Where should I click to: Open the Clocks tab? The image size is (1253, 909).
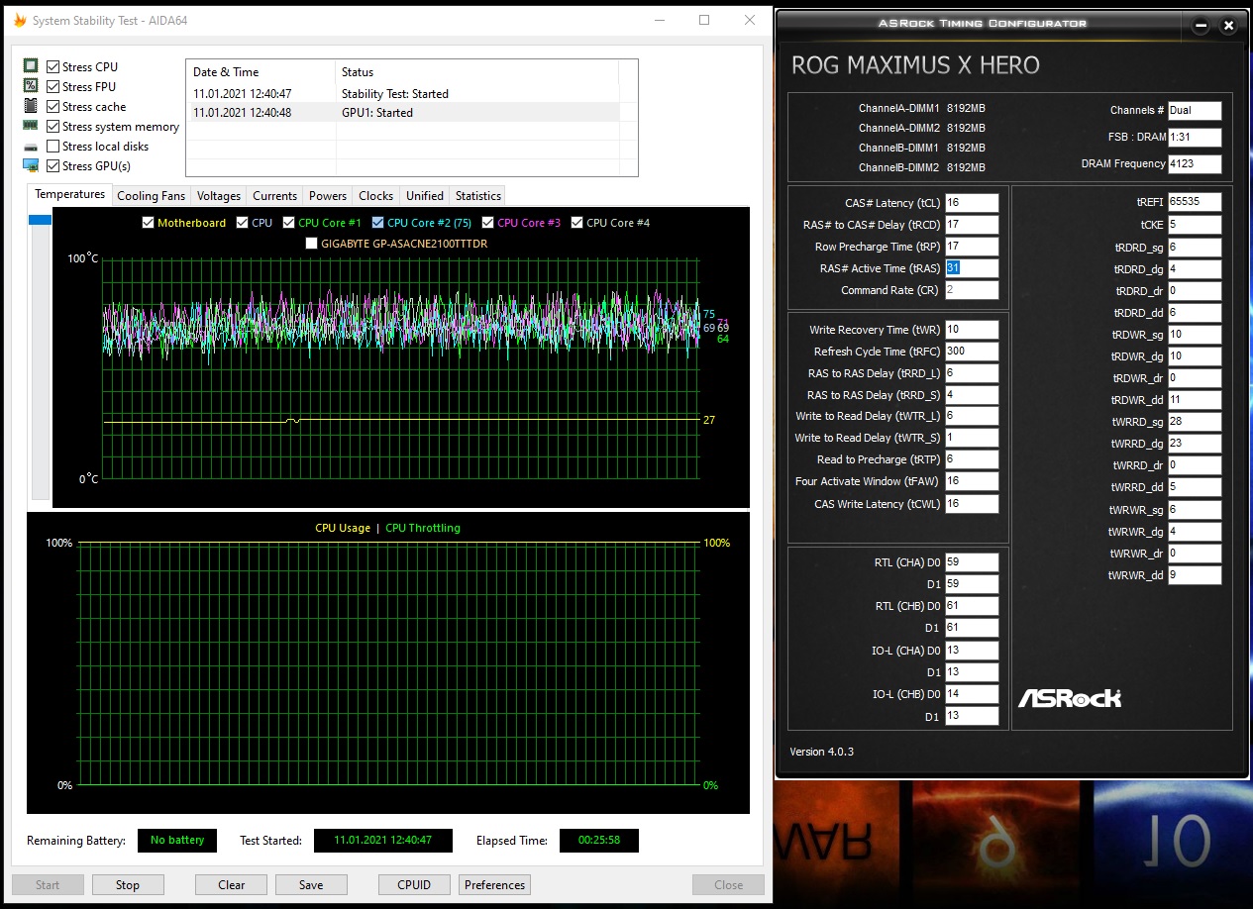click(x=376, y=196)
